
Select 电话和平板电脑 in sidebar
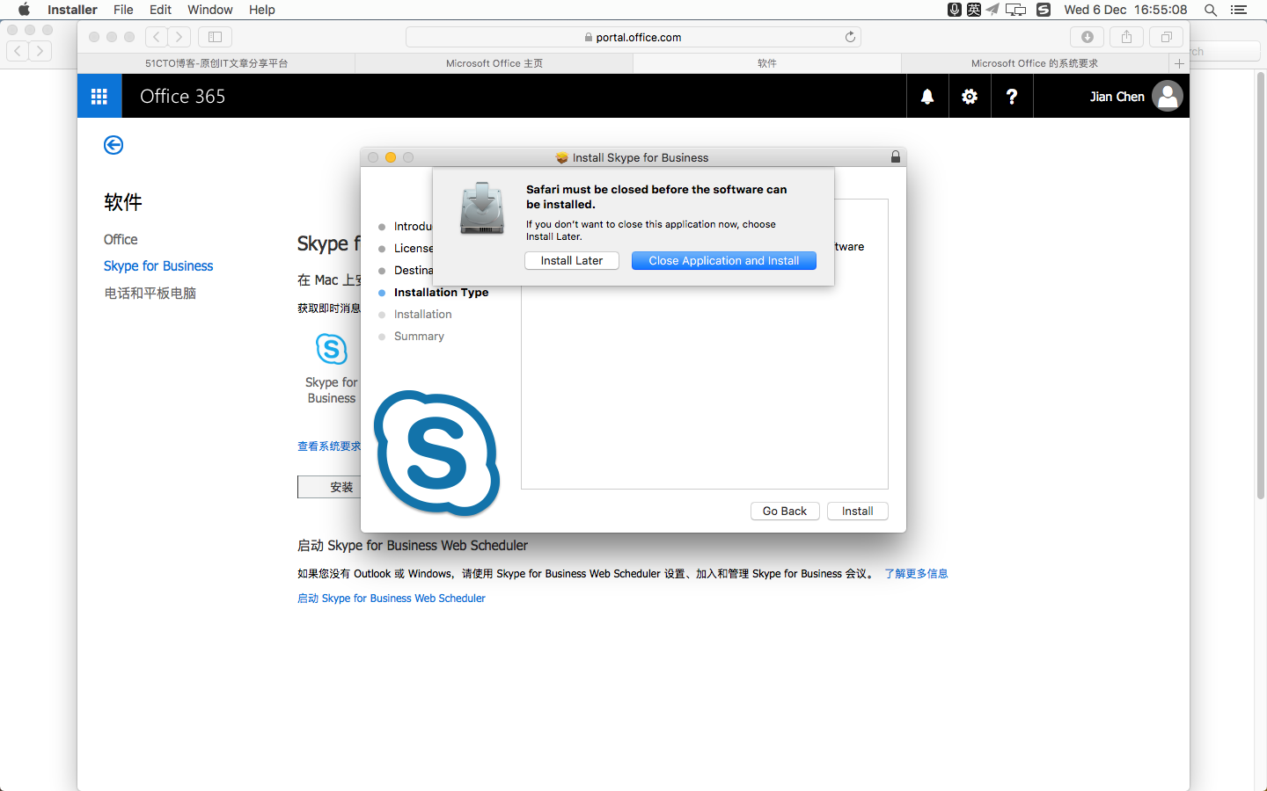[x=150, y=293]
